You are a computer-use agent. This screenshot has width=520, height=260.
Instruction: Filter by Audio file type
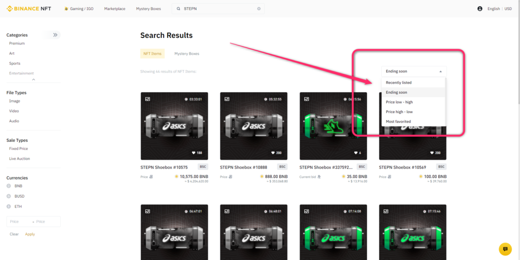point(14,121)
